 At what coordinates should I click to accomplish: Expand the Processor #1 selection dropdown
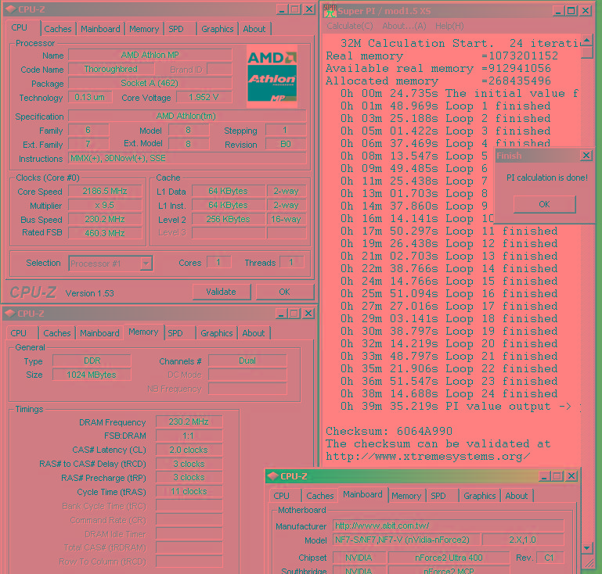coord(146,264)
